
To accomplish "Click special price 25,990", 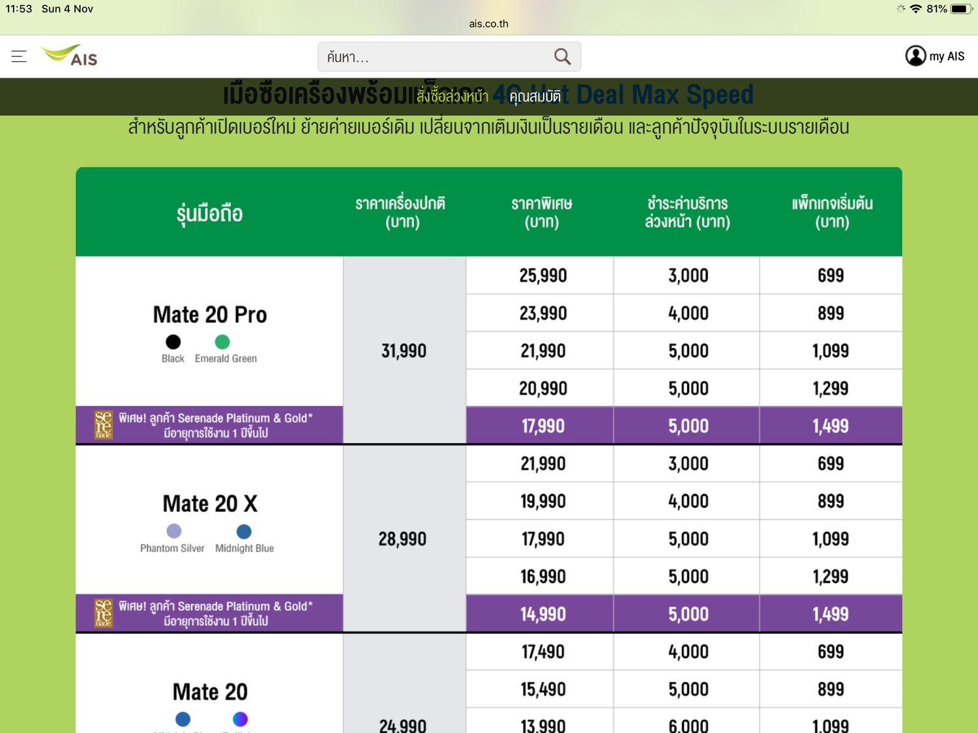I will click(543, 276).
